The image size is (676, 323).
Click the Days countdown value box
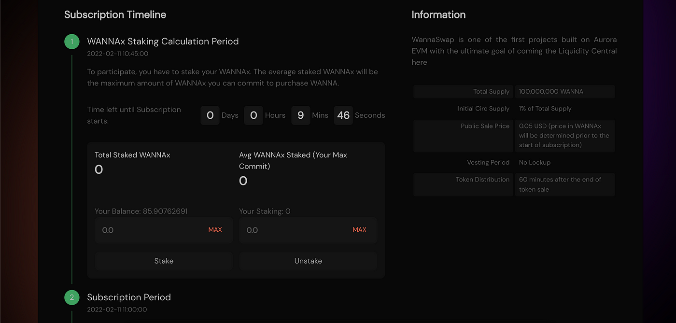210,115
